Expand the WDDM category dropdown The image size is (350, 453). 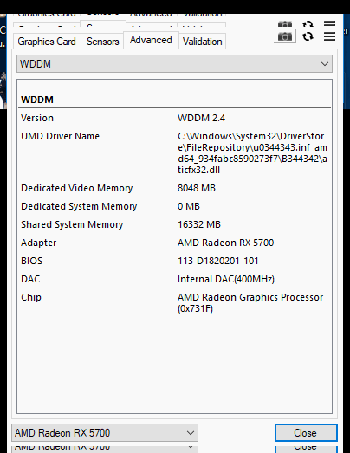[174, 64]
